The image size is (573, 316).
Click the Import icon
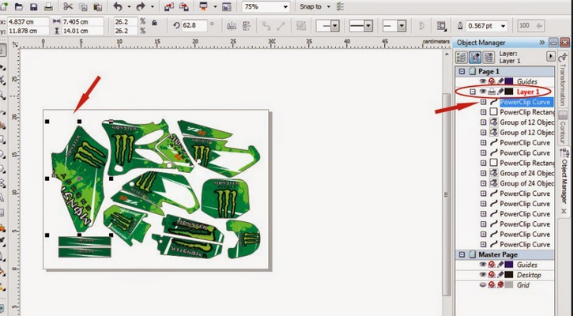pos(169,6)
